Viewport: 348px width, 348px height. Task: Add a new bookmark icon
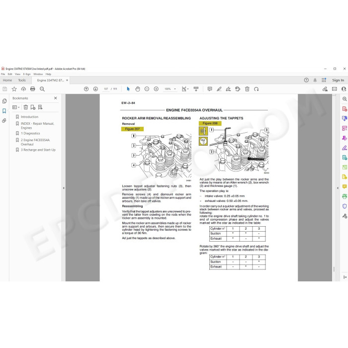tap(33, 107)
